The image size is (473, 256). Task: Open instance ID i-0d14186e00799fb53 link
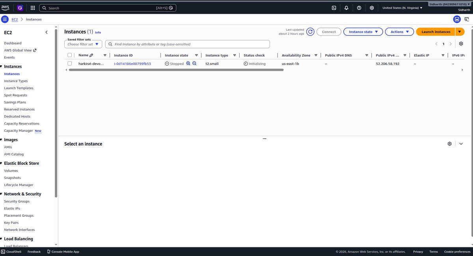click(132, 63)
